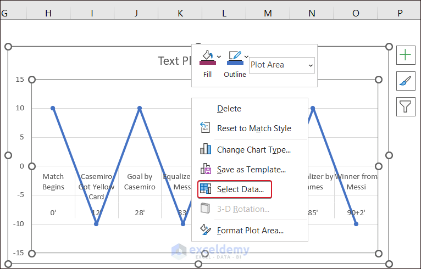The height and width of the screenshot is (269, 421).
Task: Select column header H
Action: (48, 13)
